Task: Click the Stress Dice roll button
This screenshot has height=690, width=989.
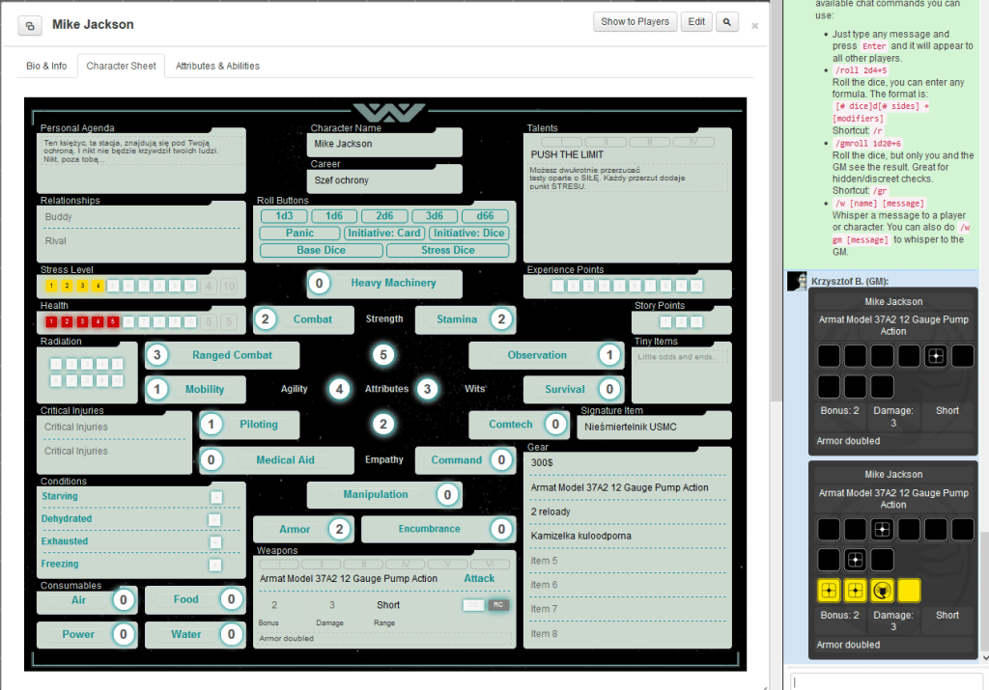Action: pyautogui.click(x=447, y=250)
